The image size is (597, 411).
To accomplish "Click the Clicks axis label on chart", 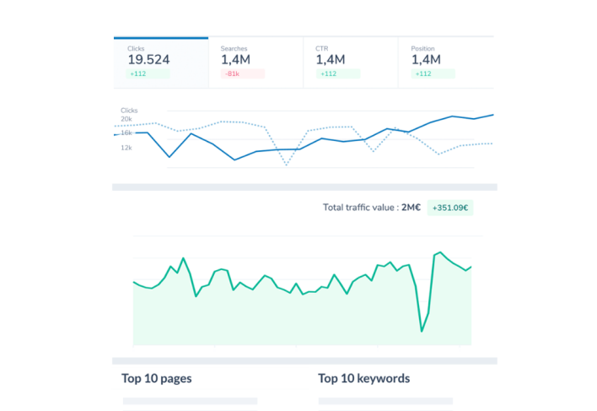I will (x=129, y=111).
